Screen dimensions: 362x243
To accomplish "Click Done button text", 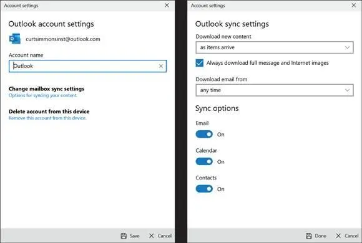I will point(320,236).
